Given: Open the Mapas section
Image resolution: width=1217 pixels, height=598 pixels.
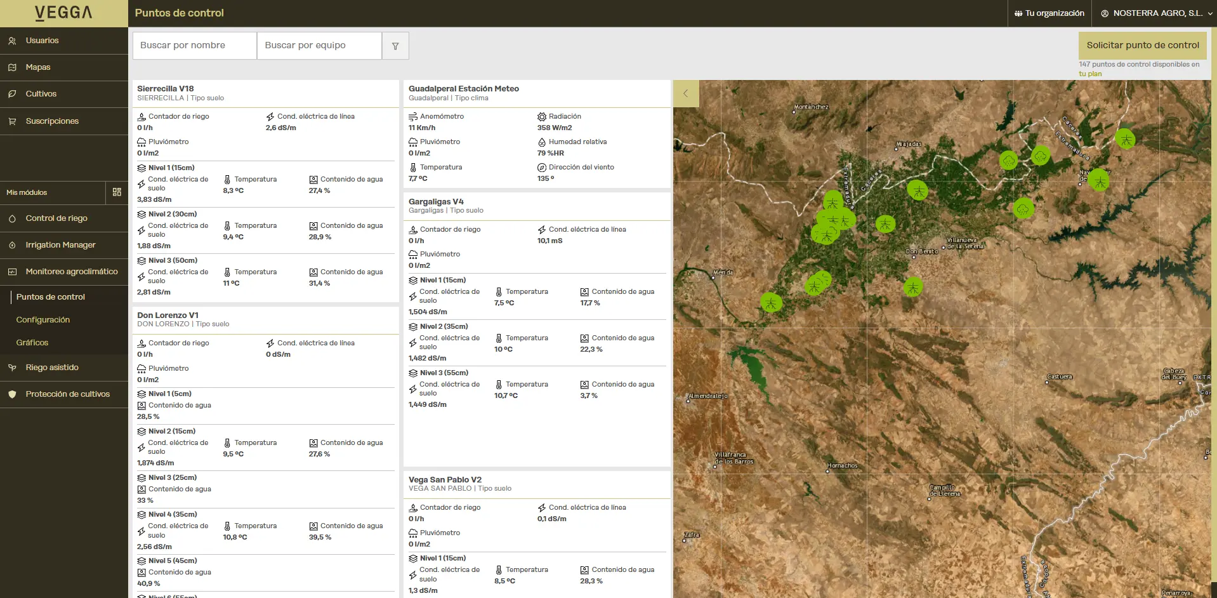Looking at the screenshot, I should click(x=63, y=67).
